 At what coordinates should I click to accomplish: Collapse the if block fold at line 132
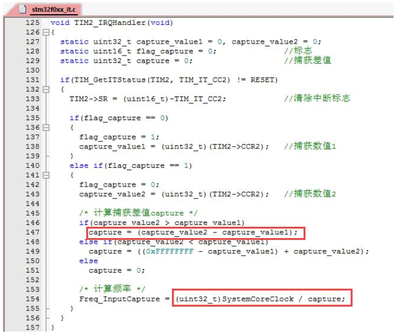46,90
